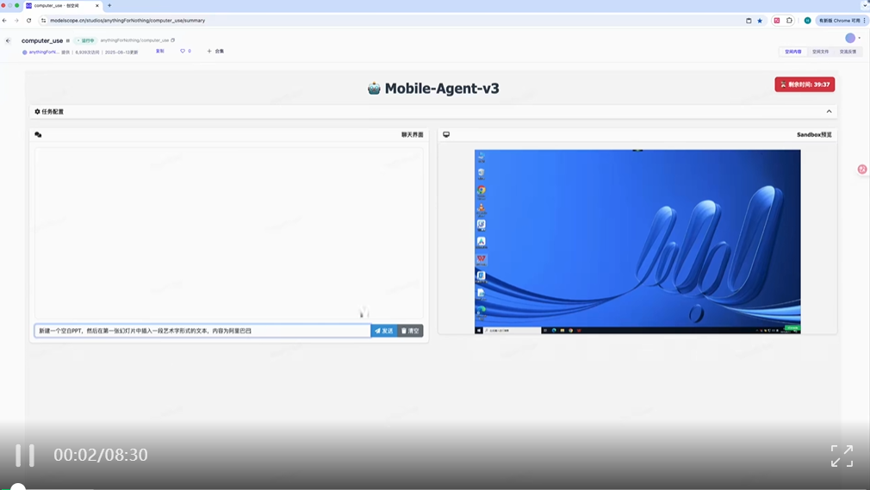
Task: Click the 任务配置 gear icon
Action: [37, 112]
